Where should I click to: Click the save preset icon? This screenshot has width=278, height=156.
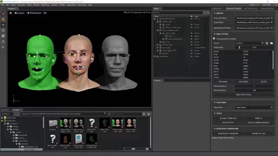[x=267, y=43]
